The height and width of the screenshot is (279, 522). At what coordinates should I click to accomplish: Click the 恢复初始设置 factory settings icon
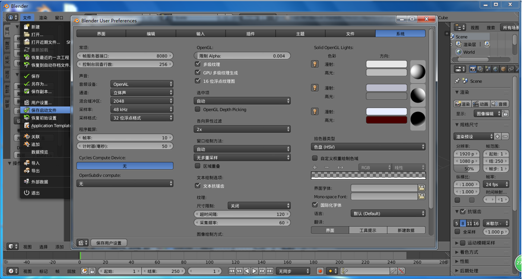click(x=26, y=118)
